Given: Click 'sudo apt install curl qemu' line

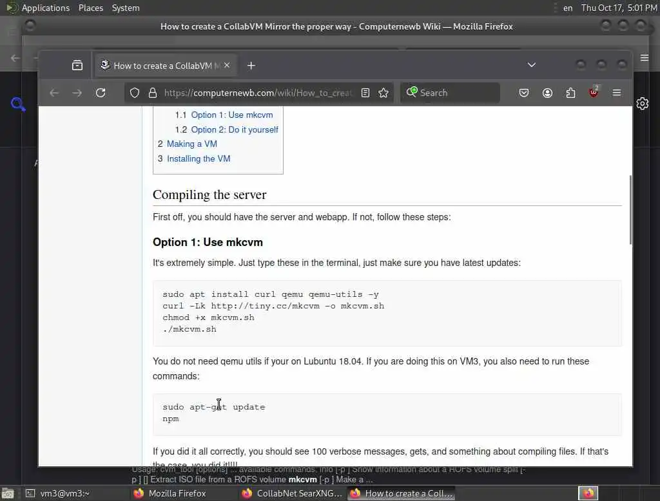Looking at the screenshot, I should [271, 294].
